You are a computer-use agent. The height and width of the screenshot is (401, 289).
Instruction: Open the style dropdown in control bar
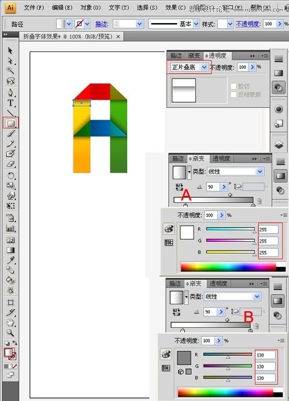[x=230, y=24]
